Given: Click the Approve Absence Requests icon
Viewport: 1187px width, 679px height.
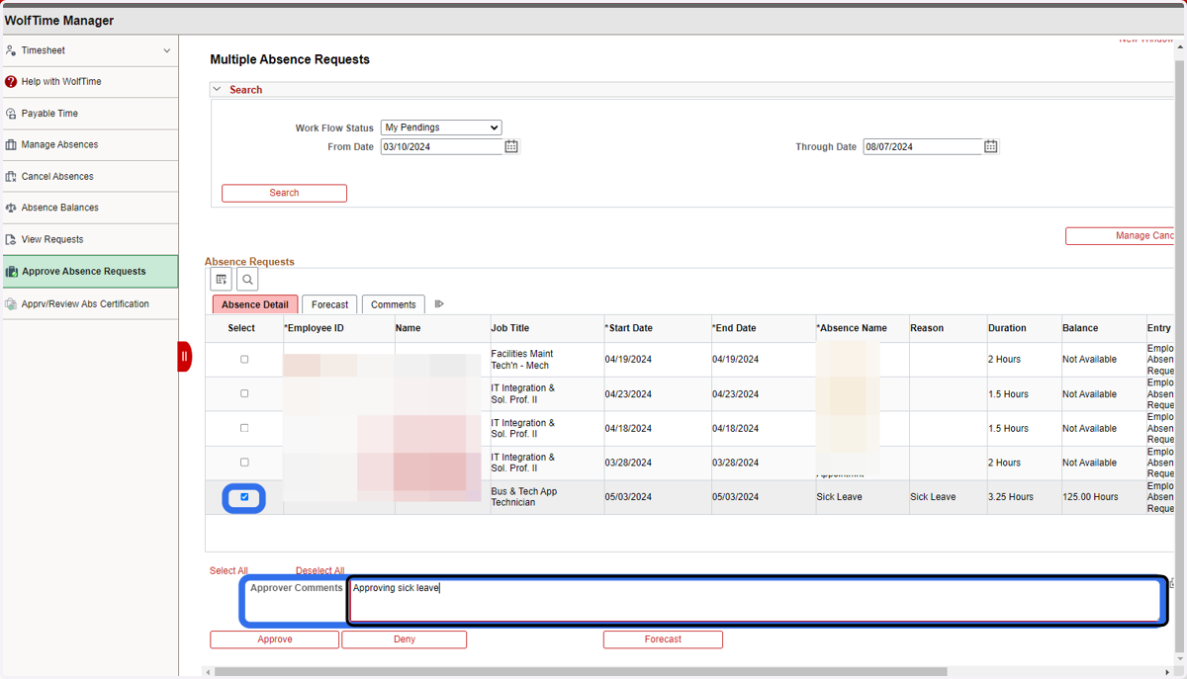Looking at the screenshot, I should coord(12,272).
